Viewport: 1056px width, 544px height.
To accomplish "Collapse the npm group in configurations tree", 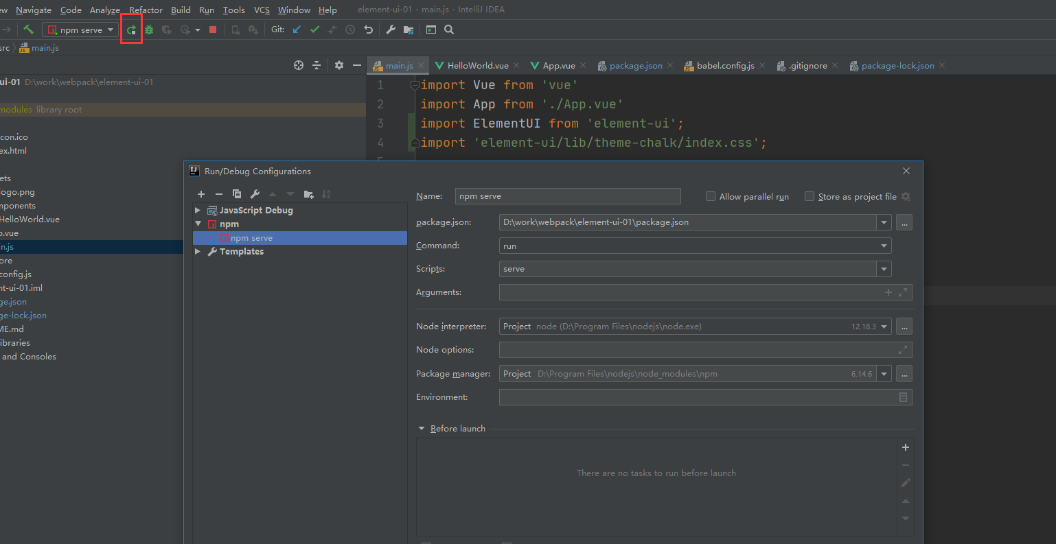I will click(198, 224).
